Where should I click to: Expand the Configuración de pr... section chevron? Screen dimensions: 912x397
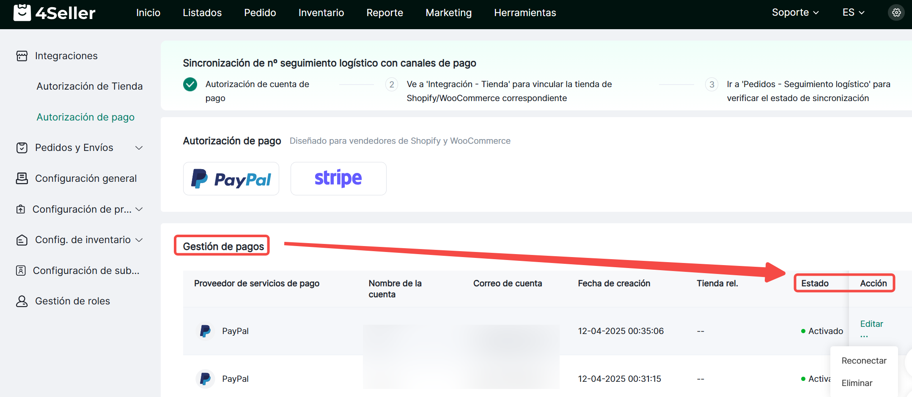139,209
